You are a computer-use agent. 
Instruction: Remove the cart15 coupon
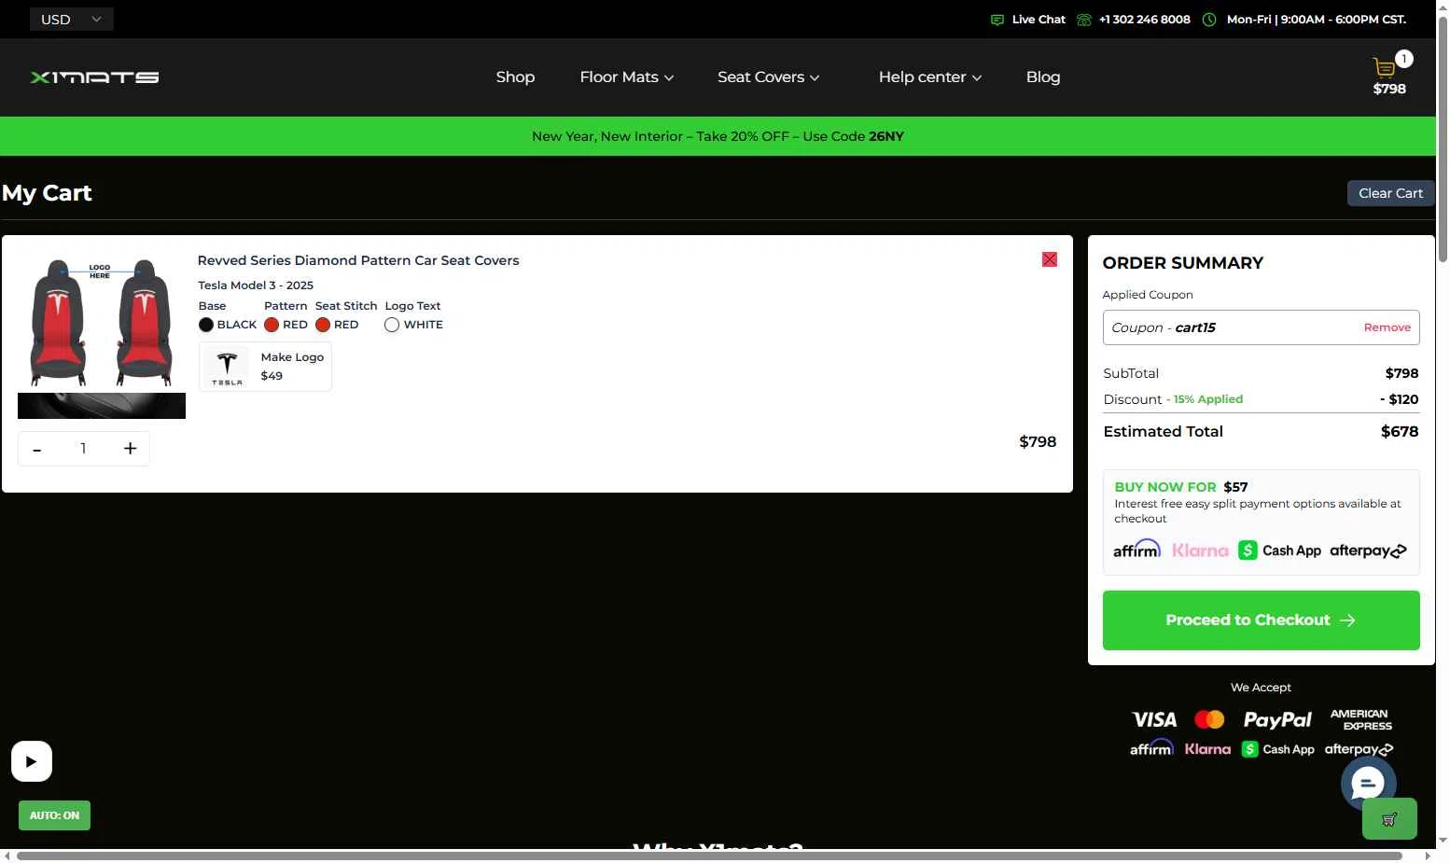(1387, 327)
